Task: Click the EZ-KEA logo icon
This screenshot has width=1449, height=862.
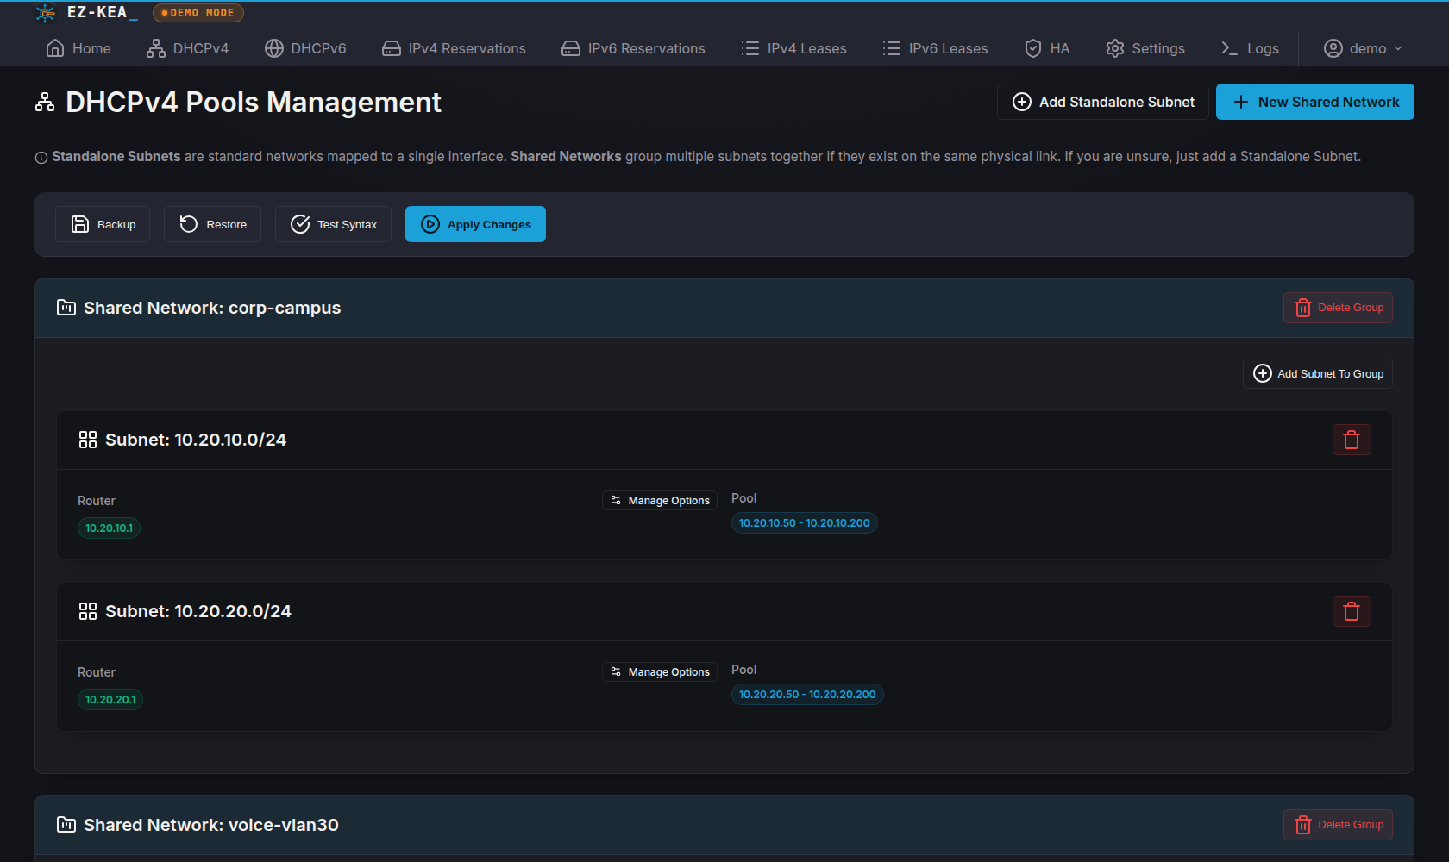Action: 46,13
